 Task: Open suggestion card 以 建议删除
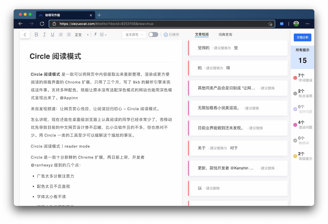[238, 188]
